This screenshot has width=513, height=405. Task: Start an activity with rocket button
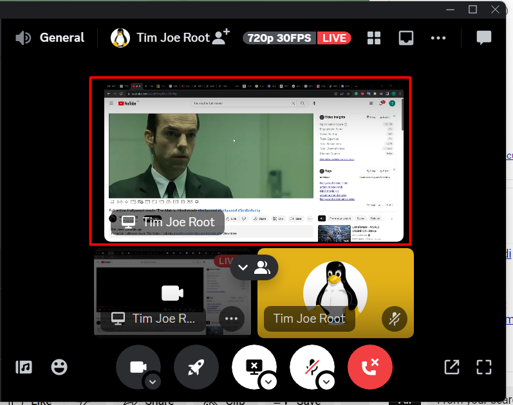(x=196, y=367)
